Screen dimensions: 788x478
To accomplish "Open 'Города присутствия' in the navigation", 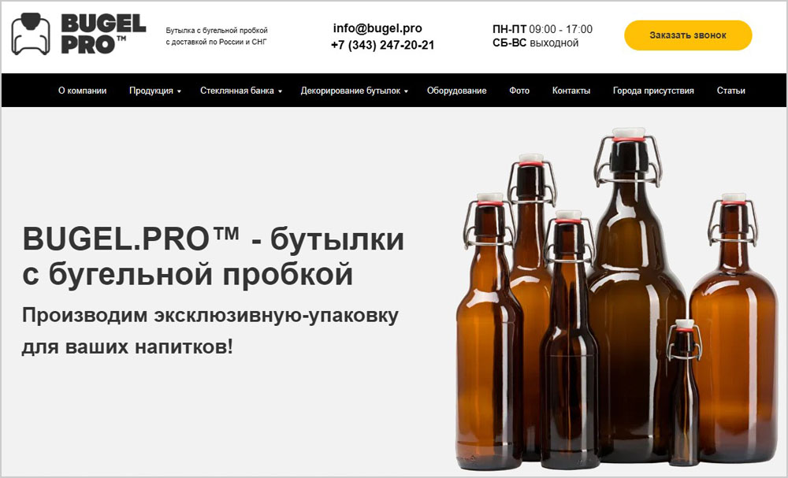I will 653,91.
